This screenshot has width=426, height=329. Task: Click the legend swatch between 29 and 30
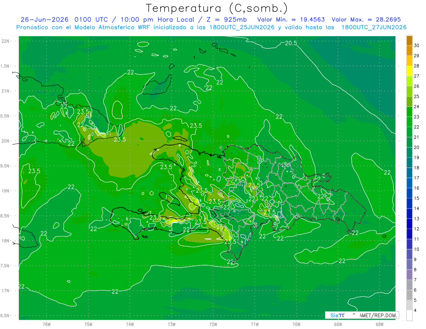409,50
